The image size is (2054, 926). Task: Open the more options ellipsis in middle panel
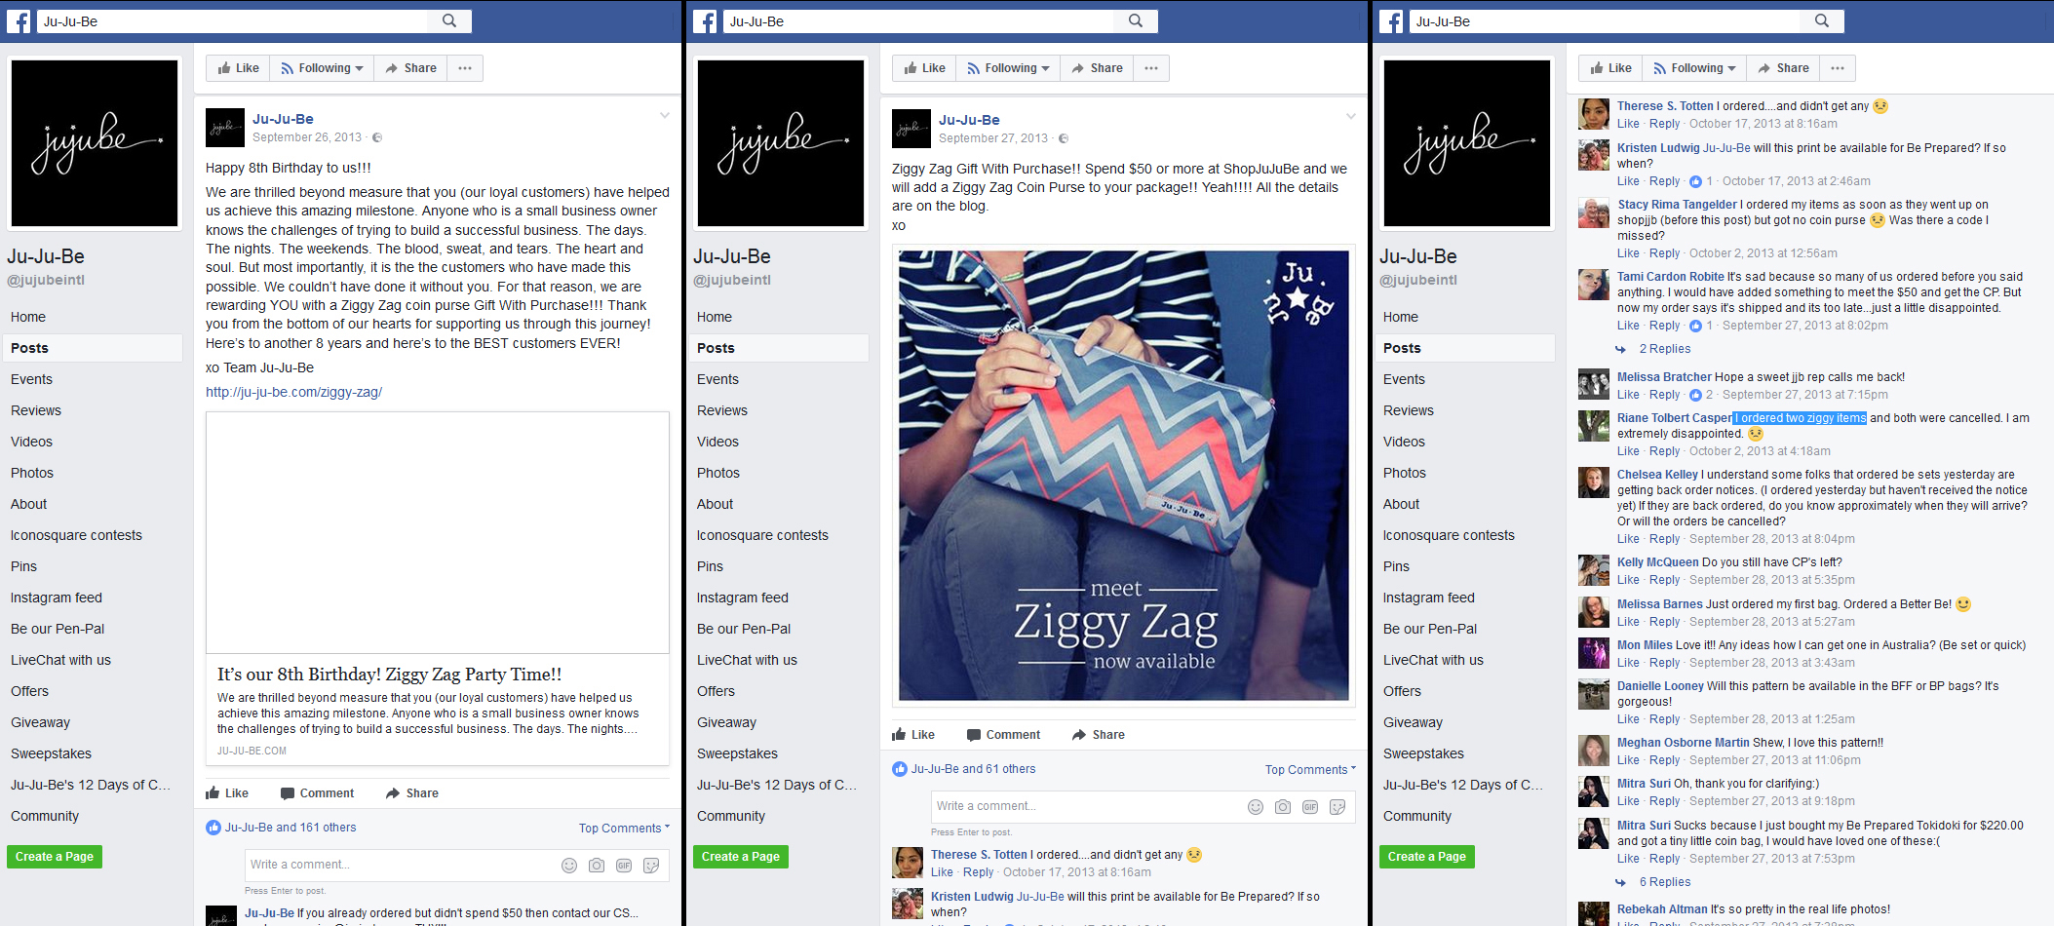(x=1151, y=68)
